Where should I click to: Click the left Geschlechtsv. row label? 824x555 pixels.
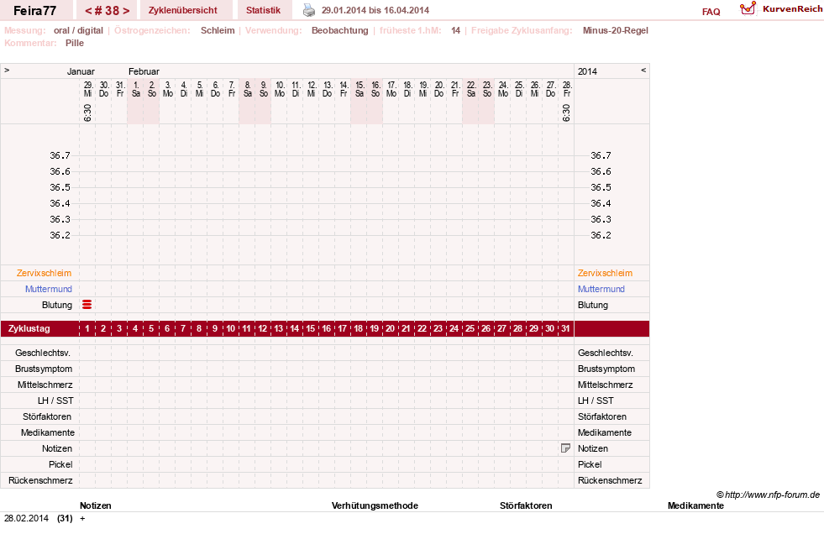[43, 353]
